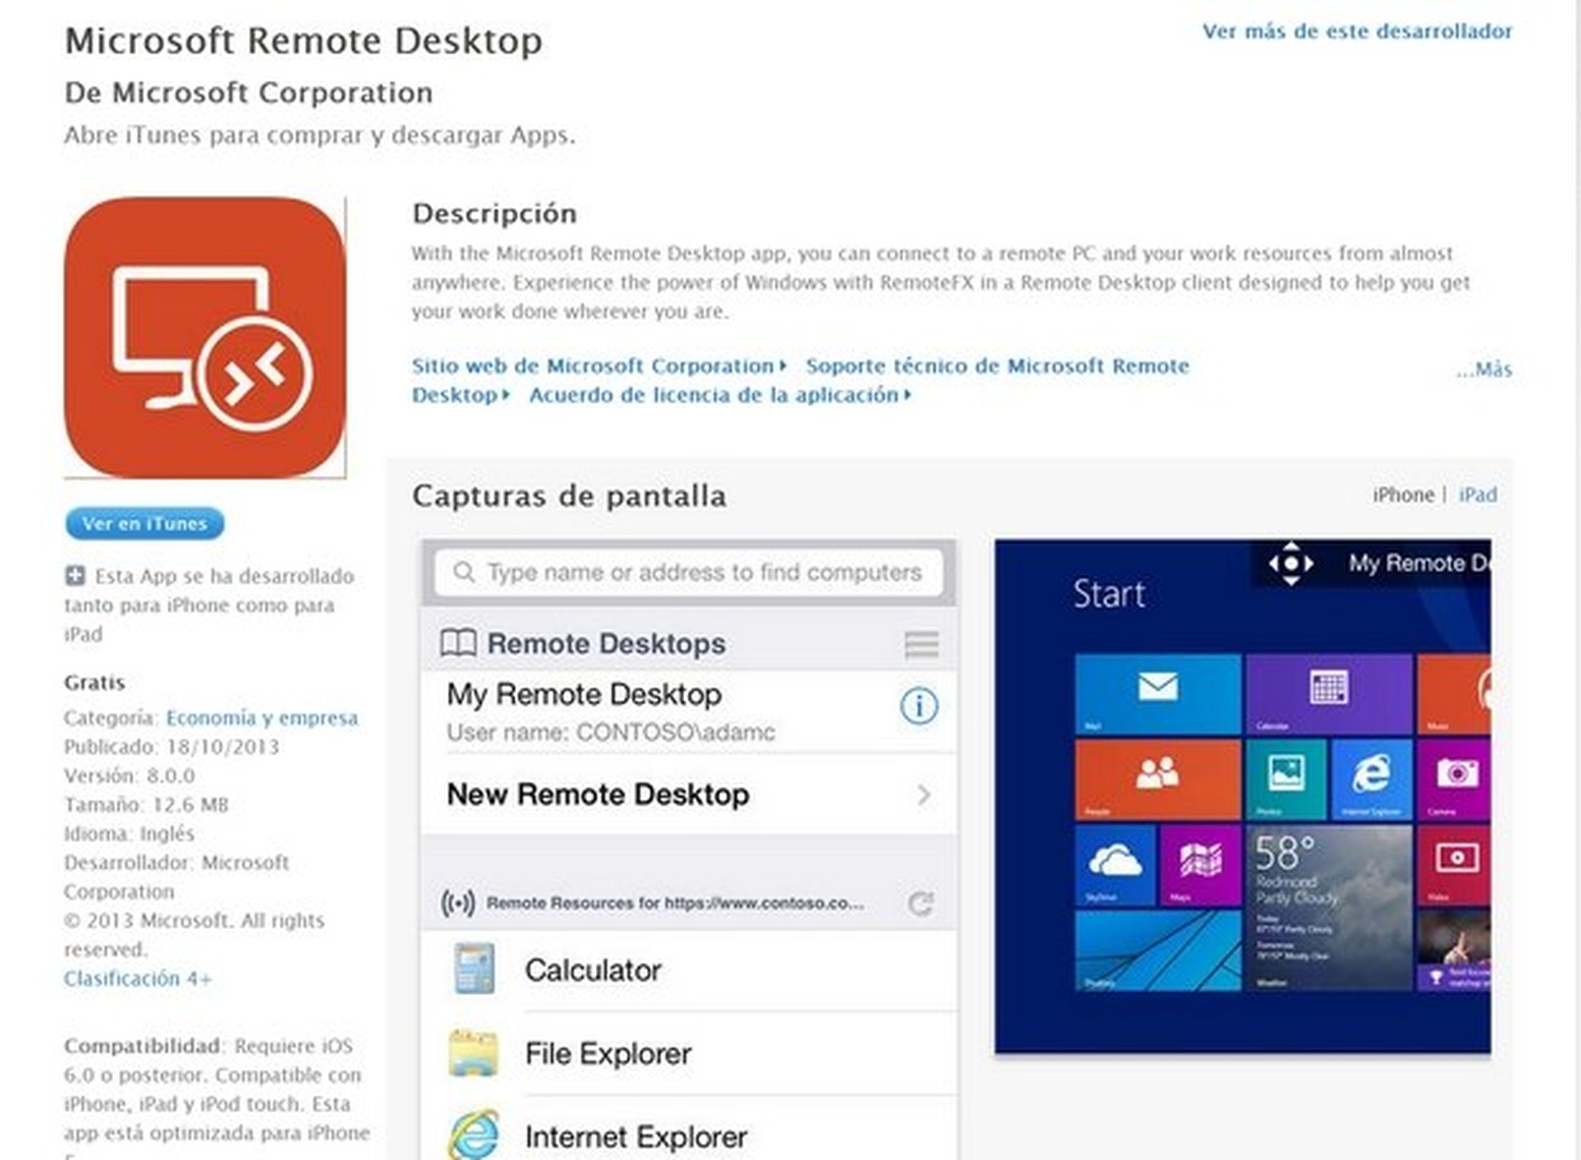Open Clasificación 4+ rating link
This screenshot has height=1160, width=1581.
138,979
